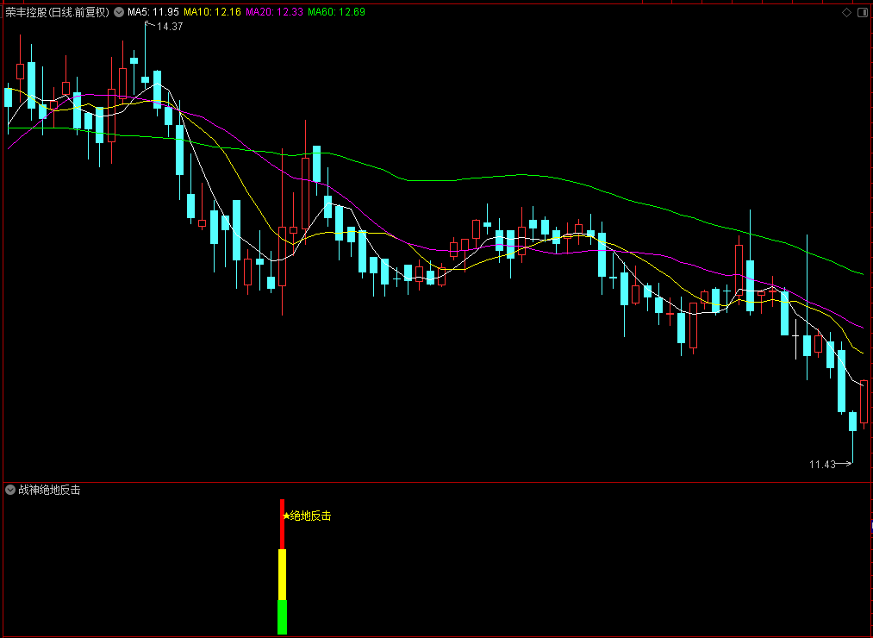Viewport: 873px width, 638px height.
Task: Click the 战神绝地反击 indicator name
Action: [x=49, y=490]
